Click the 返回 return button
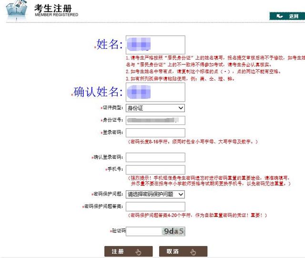305x258 pixels. (287, 16)
